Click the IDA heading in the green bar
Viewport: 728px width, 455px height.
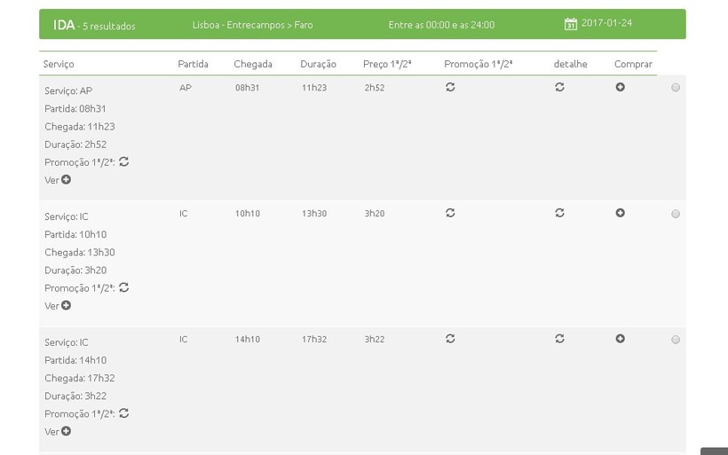point(64,25)
